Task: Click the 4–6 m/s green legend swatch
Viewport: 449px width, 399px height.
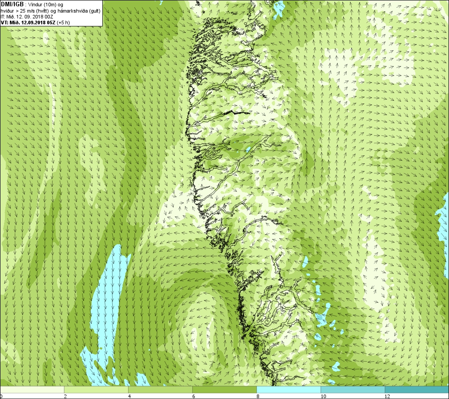Action: click(x=160, y=390)
